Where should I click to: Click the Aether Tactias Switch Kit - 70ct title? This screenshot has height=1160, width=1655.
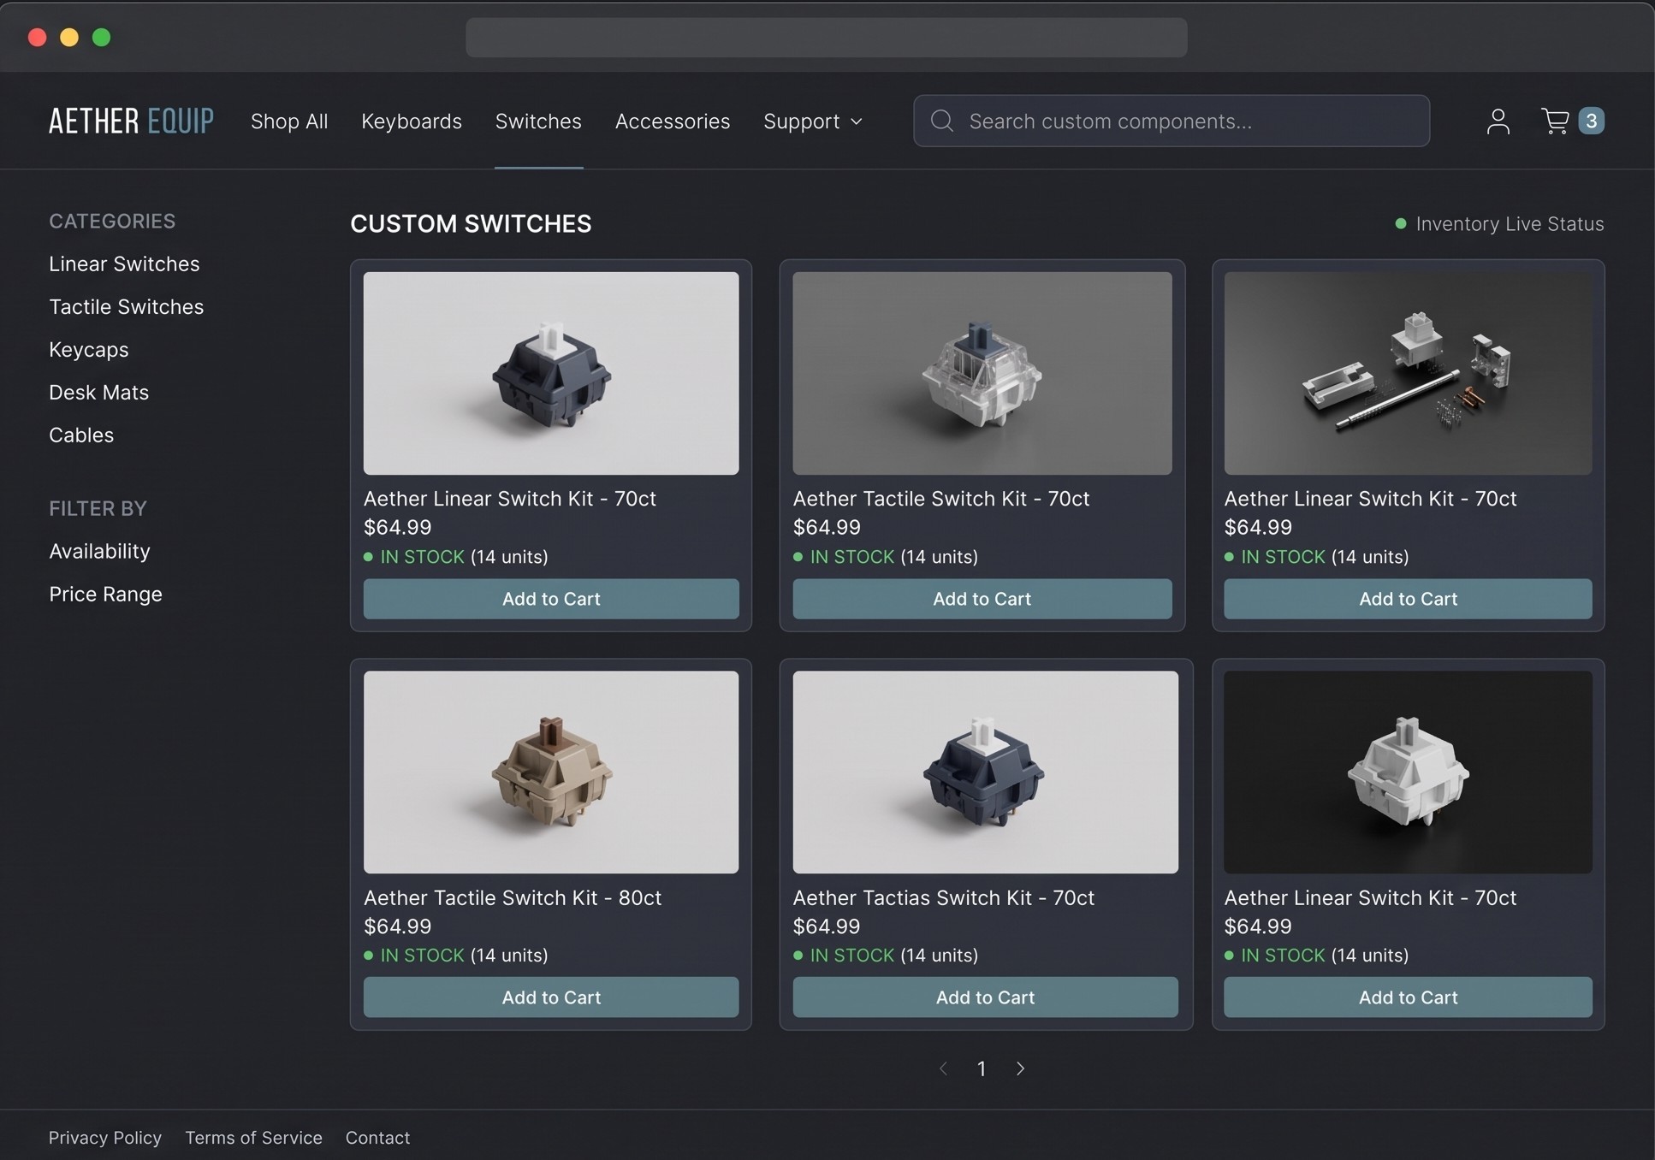pyautogui.click(x=944, y=897)
